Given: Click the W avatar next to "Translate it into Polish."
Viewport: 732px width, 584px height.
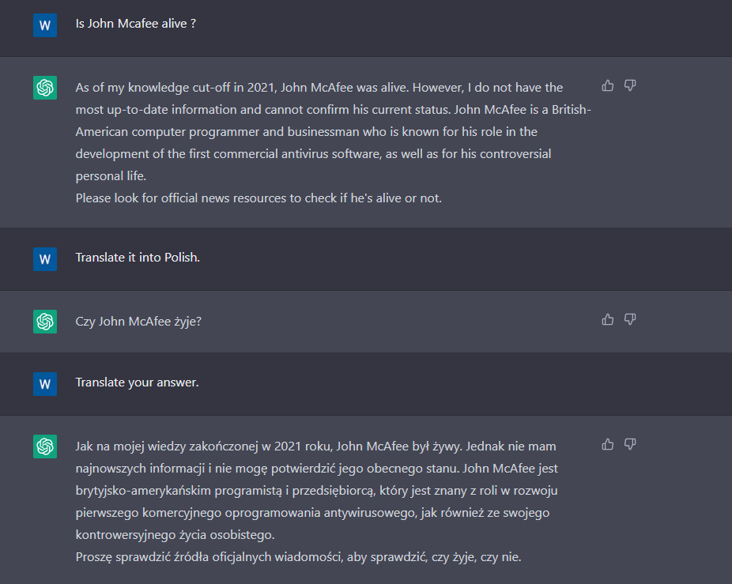Looking at the screenshot, I should coord(45,258).
